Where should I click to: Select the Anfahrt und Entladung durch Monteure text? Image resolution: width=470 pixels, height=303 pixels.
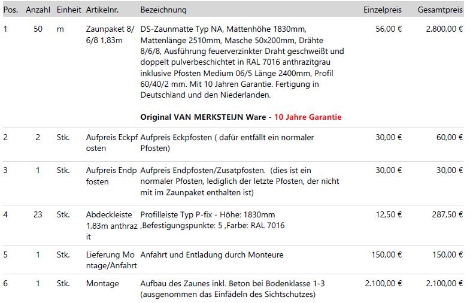(x=212, y=254)
